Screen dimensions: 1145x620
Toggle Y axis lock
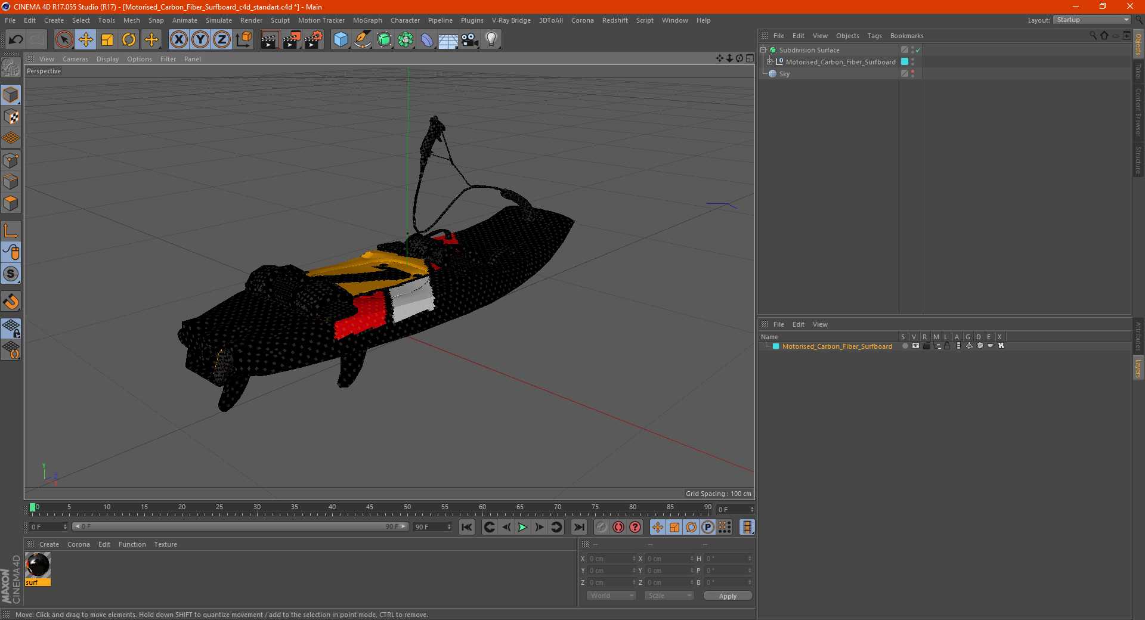click(x=200, y=40)
